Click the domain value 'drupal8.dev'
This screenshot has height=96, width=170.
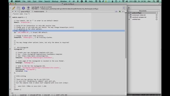pos(25,22)
